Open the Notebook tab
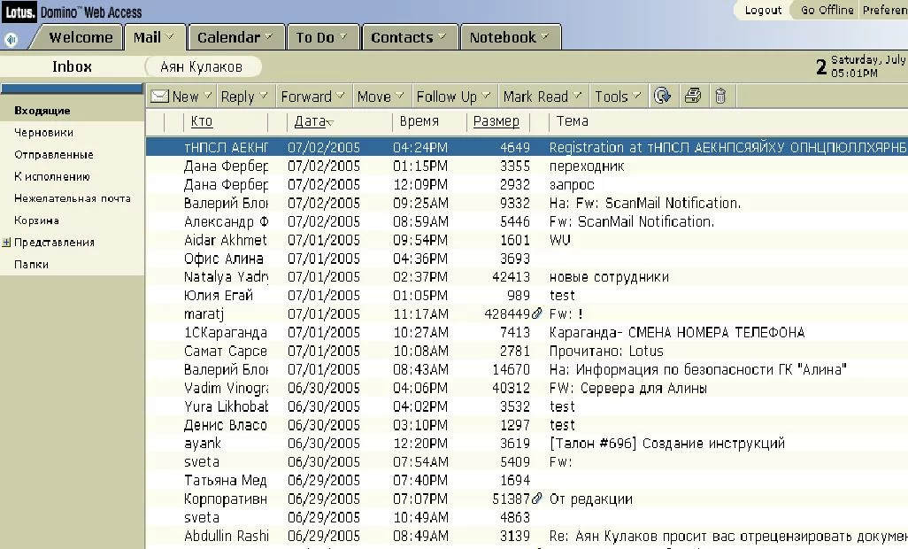908x549 pixels. [508, 37]
